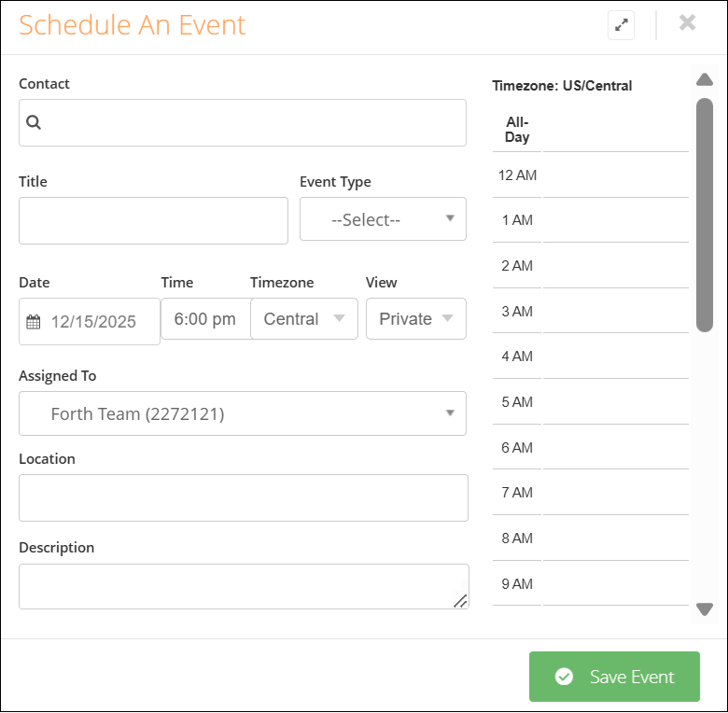
Task: Open the Assigned To dropdown
Action: point(243,413)
